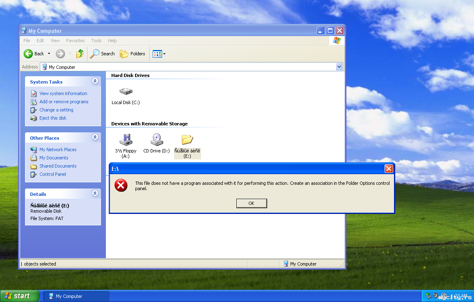Click Eject this disk link
Viewport: 474px width, 302px height.
(53, 118)
